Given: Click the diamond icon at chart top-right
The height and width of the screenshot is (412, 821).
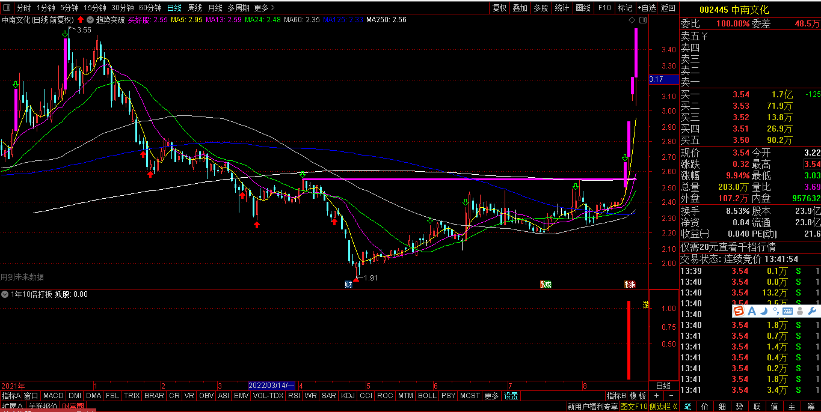Looking at the screenshot, I should point(632,20).
